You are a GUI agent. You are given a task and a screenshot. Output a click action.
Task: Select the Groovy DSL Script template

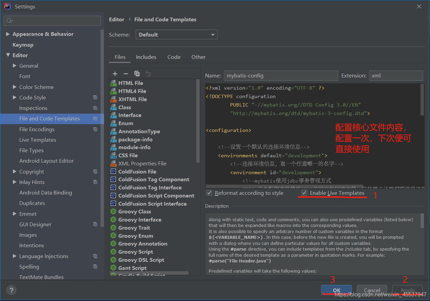(141, 260)
